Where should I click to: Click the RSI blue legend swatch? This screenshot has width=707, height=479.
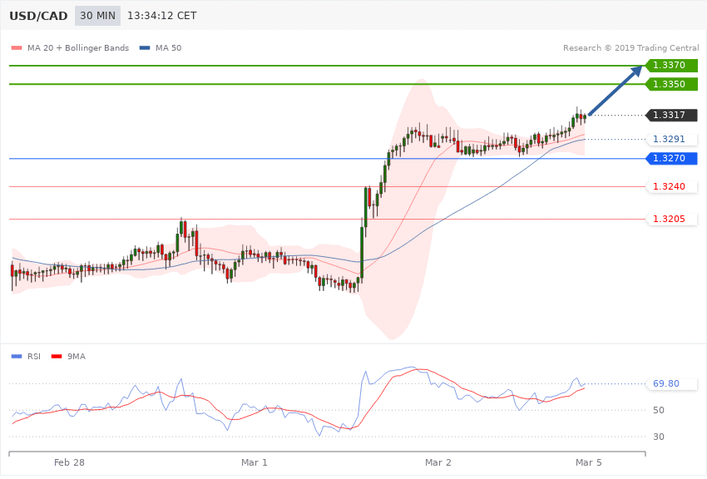point(17,357)
